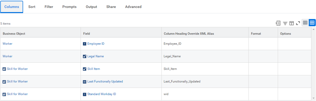The image size is (316, 101).
Task: Open the Employee ID field link
Action: tap(96, 44)
